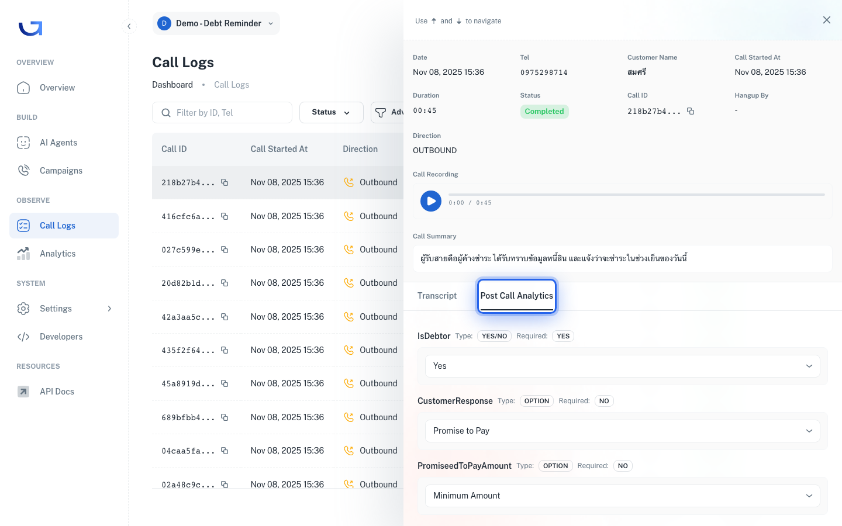Copy the Call ID 218b27b4 in table
Viewport: 842px width, 526px height.
pyautogui.click(x=225, y=182)
